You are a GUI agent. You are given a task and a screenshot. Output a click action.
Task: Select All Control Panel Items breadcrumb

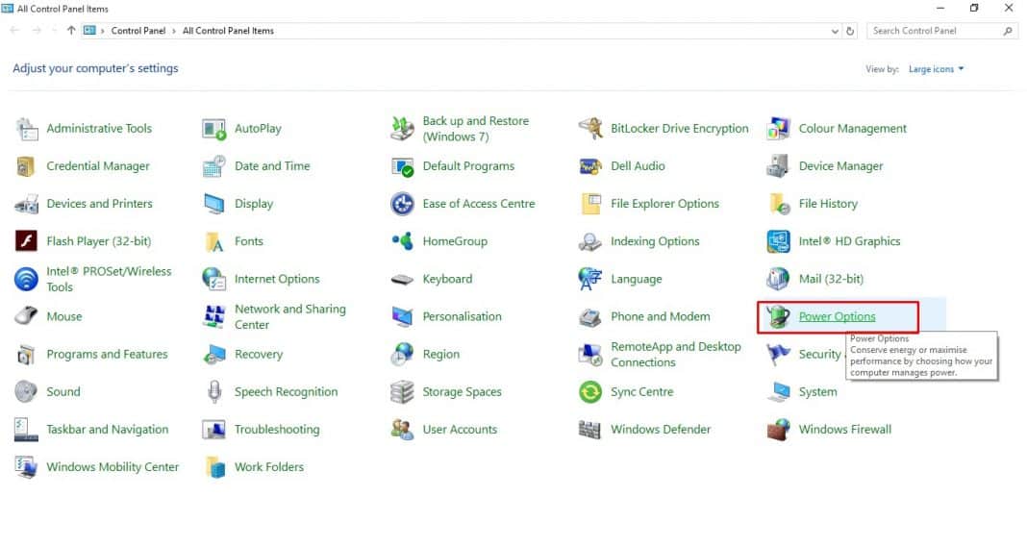click(228, 31)
